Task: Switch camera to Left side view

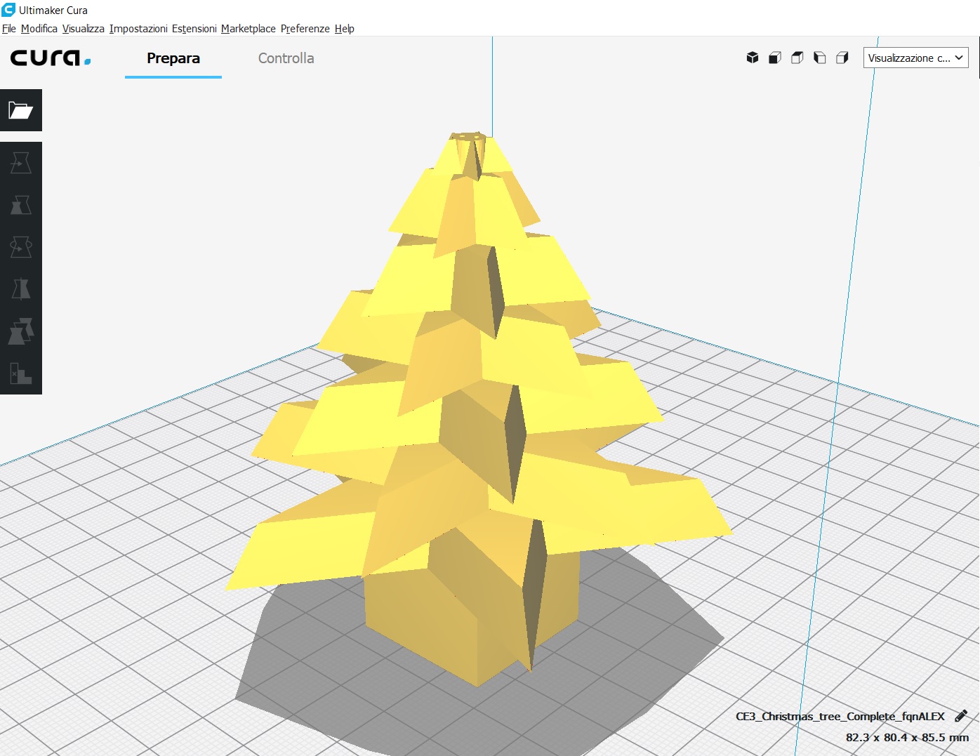Action: (820, 58)
